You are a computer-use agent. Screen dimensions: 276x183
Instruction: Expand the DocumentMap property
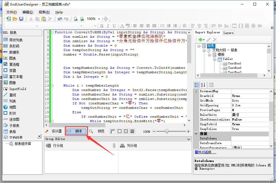coord(196,91)
